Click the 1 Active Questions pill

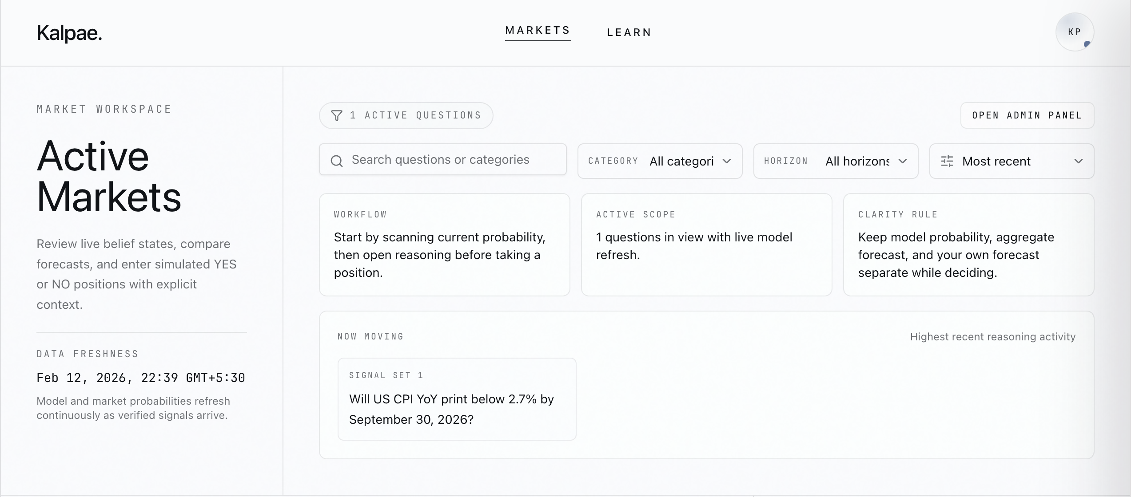point(406,116)
